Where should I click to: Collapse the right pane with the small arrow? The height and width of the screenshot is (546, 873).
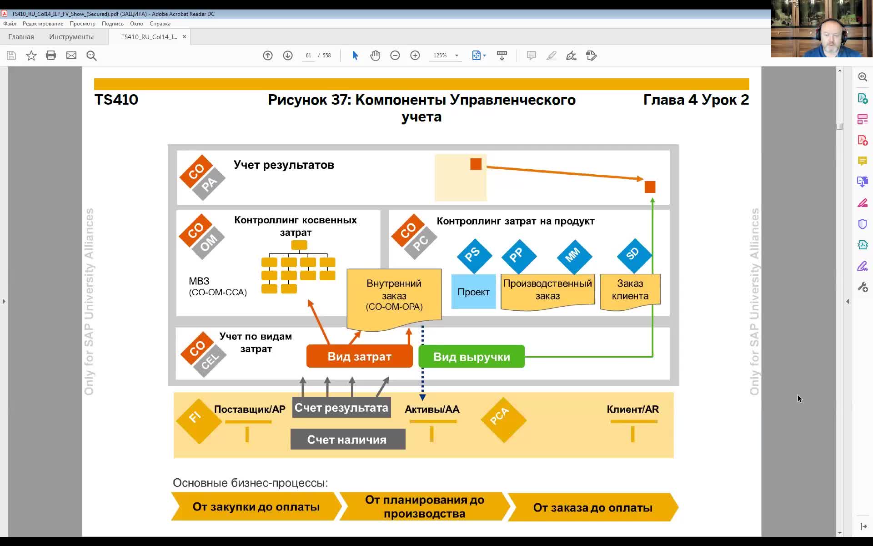click(848, 301)
